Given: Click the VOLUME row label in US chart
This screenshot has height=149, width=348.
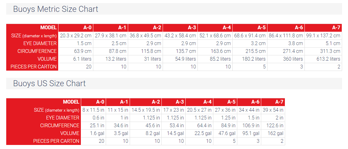Looking at the screenshot, I should (x=69, y=133).
